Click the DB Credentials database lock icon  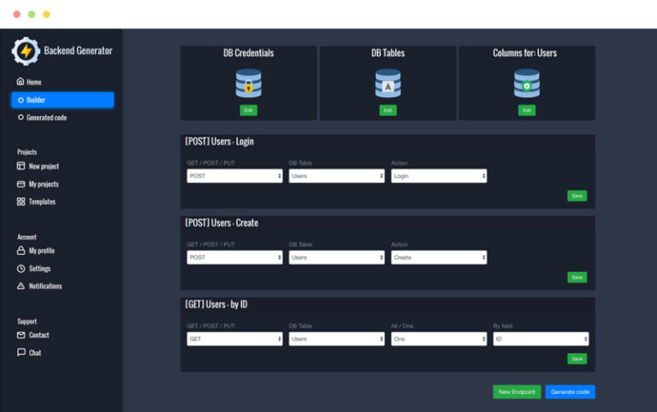[x=248, y=83]
